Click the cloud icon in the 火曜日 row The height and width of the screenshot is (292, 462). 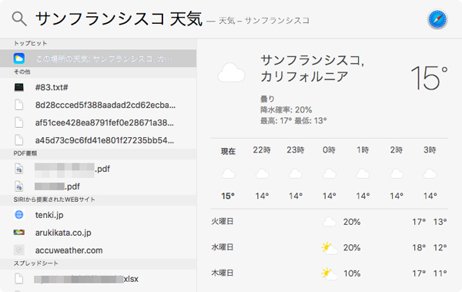(330, 222)
